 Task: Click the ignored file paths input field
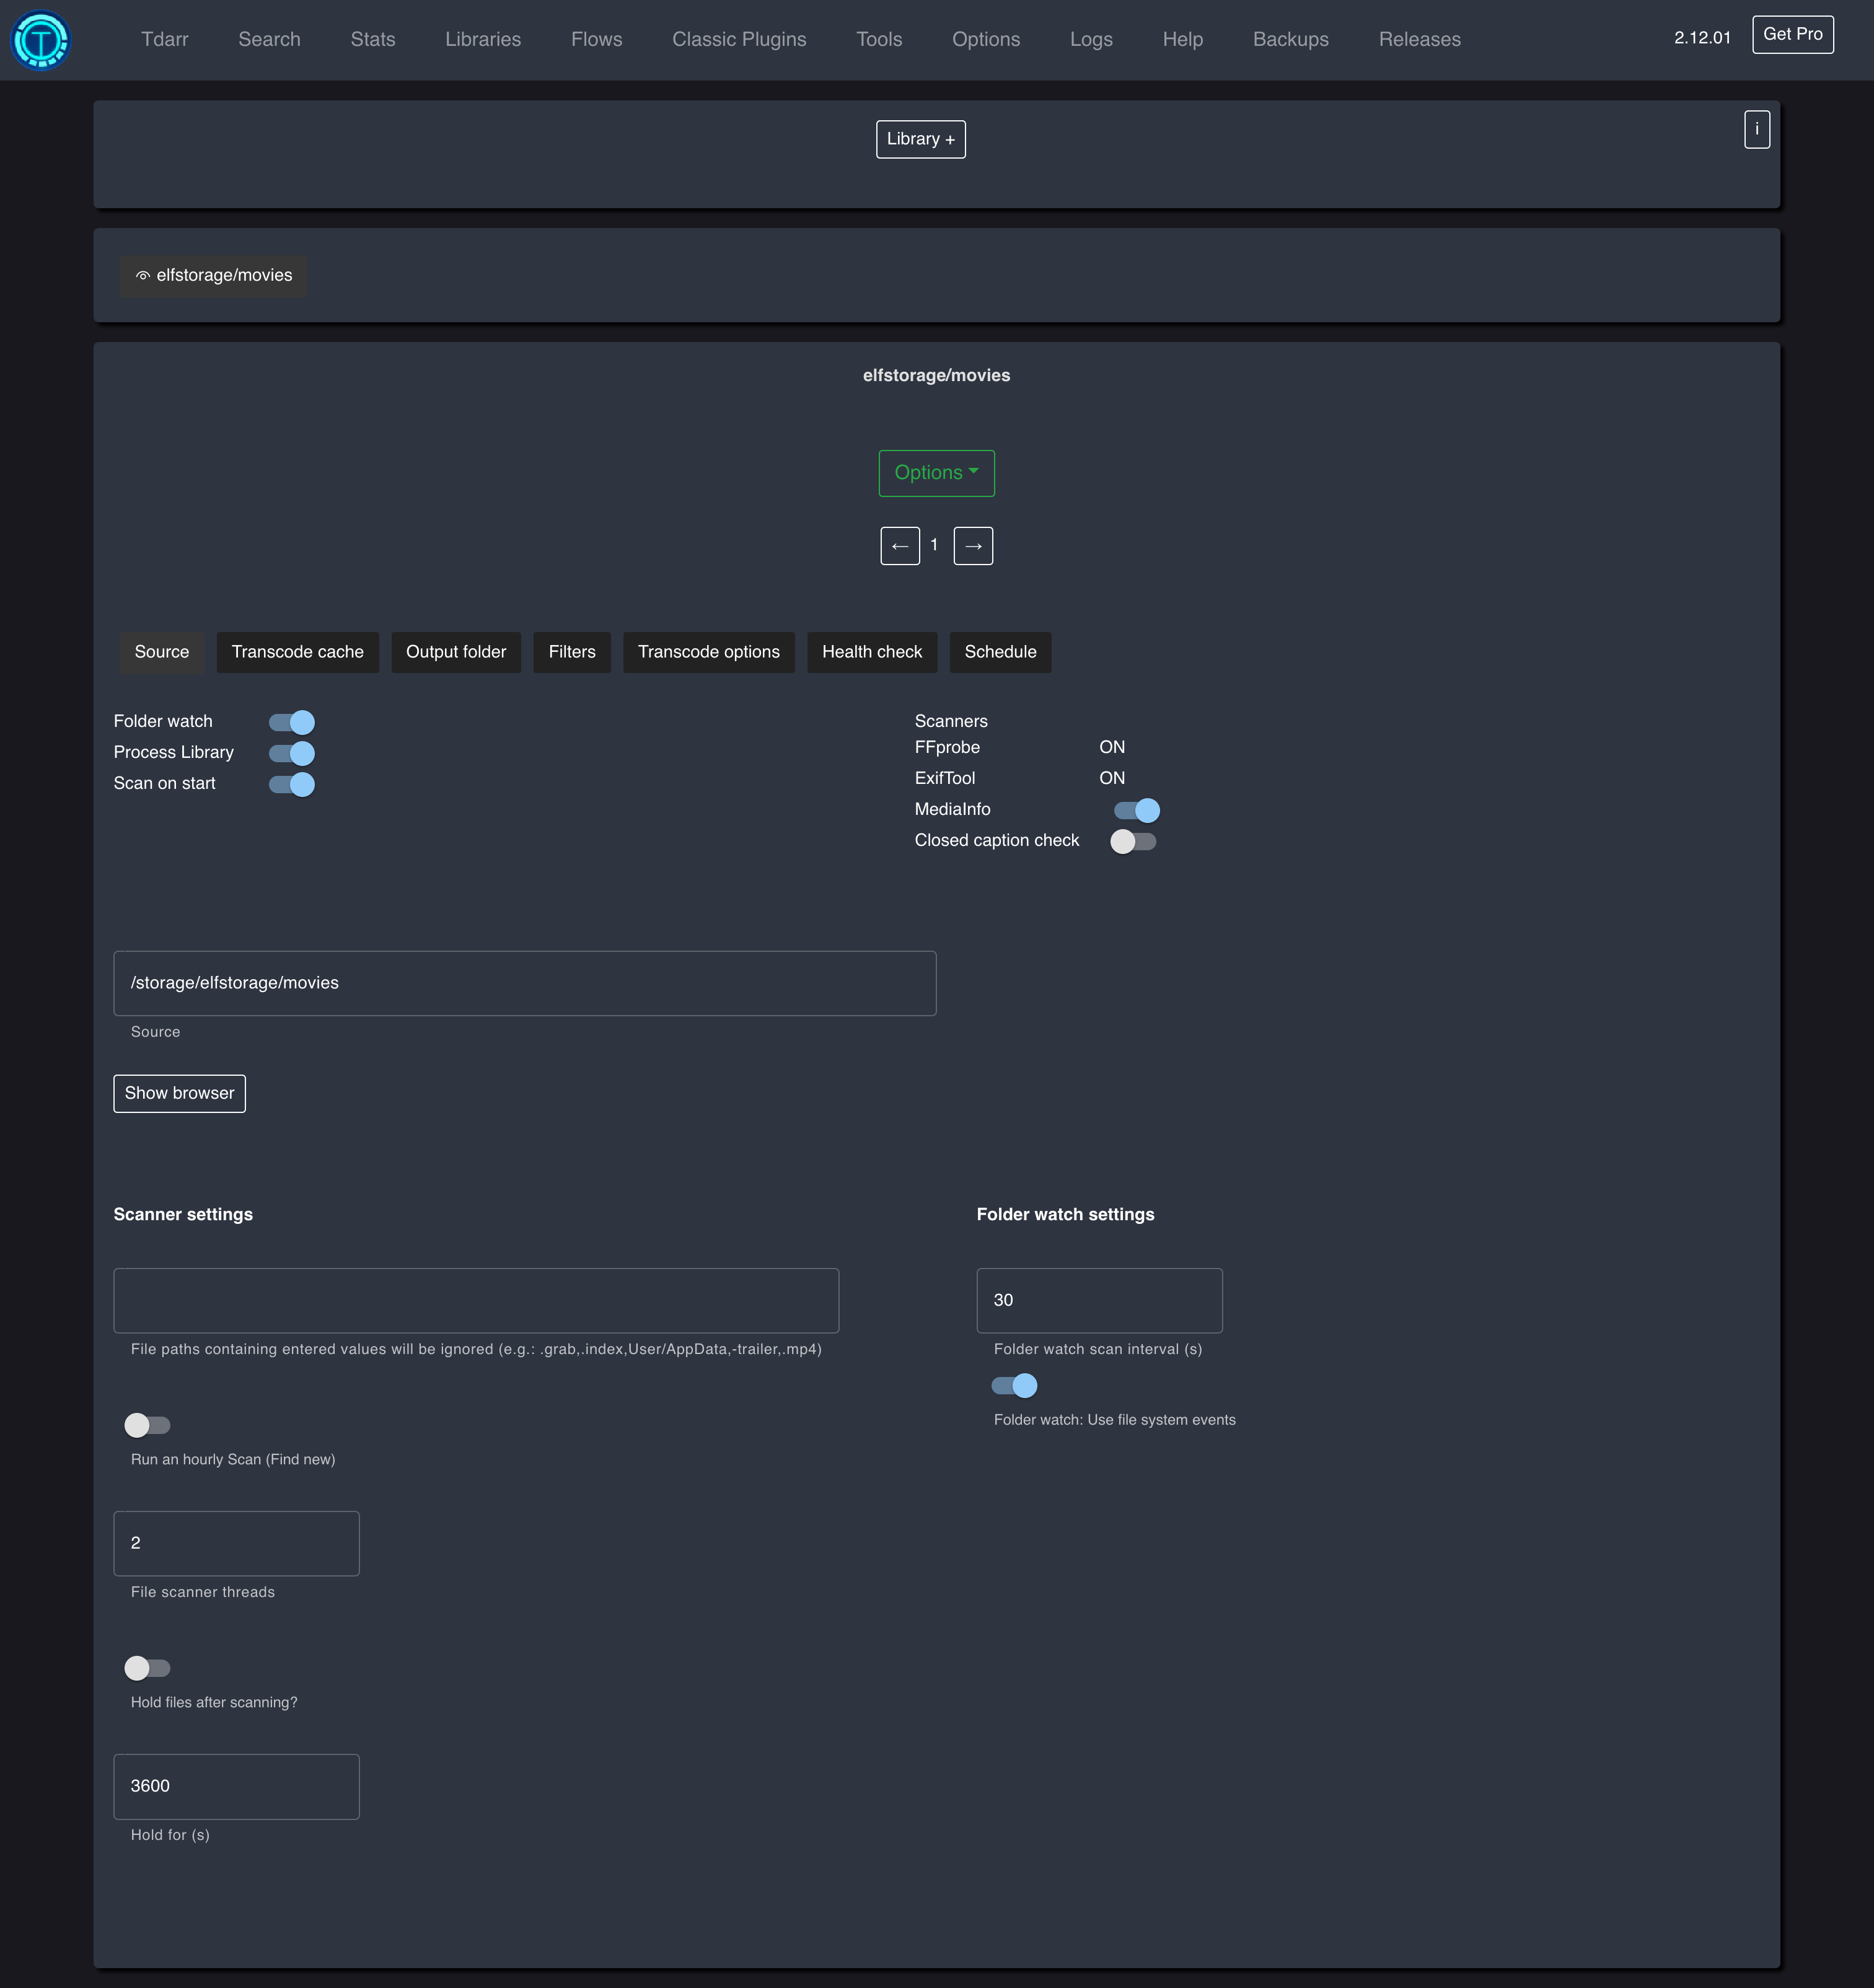coord(476,1300)
